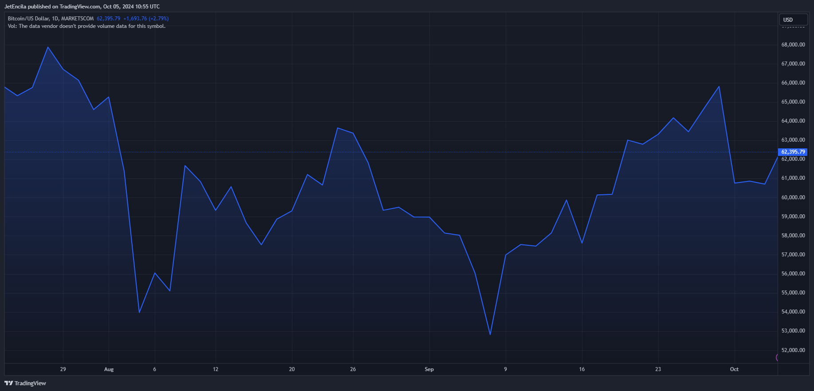814x391 pixels.
Task: Click the 62,395.79 price value in the legend
Action: (108, 19)
